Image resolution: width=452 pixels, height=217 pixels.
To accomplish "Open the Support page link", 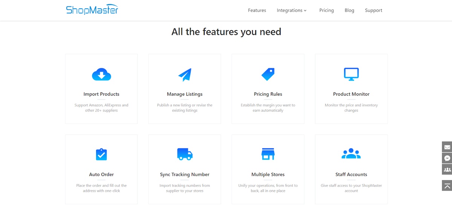I will (x=373, y=11).
